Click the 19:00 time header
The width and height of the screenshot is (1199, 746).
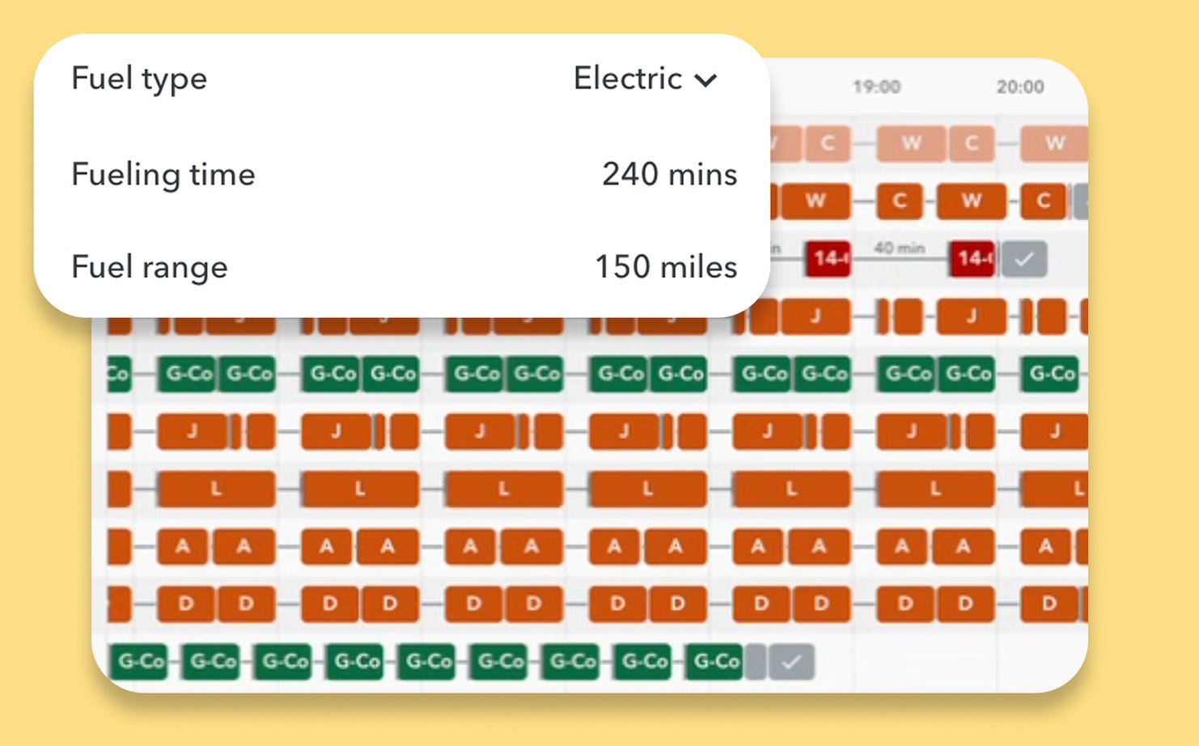[876, 87]
